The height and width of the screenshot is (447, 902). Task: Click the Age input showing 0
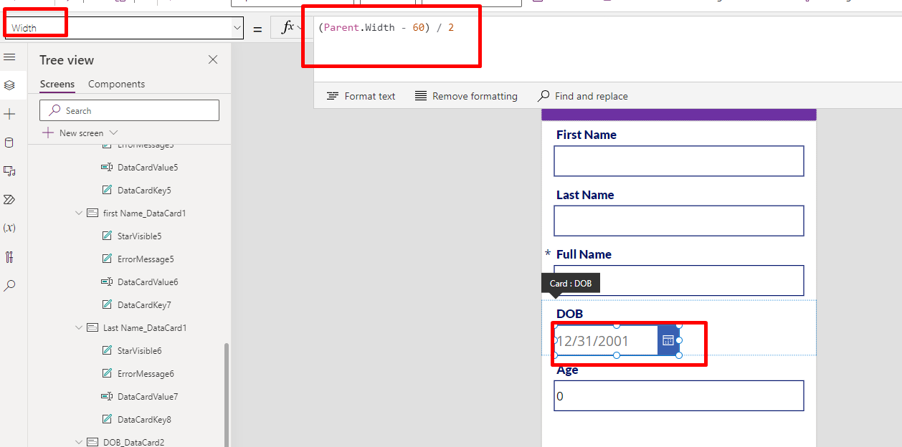(x=678, y=395)
